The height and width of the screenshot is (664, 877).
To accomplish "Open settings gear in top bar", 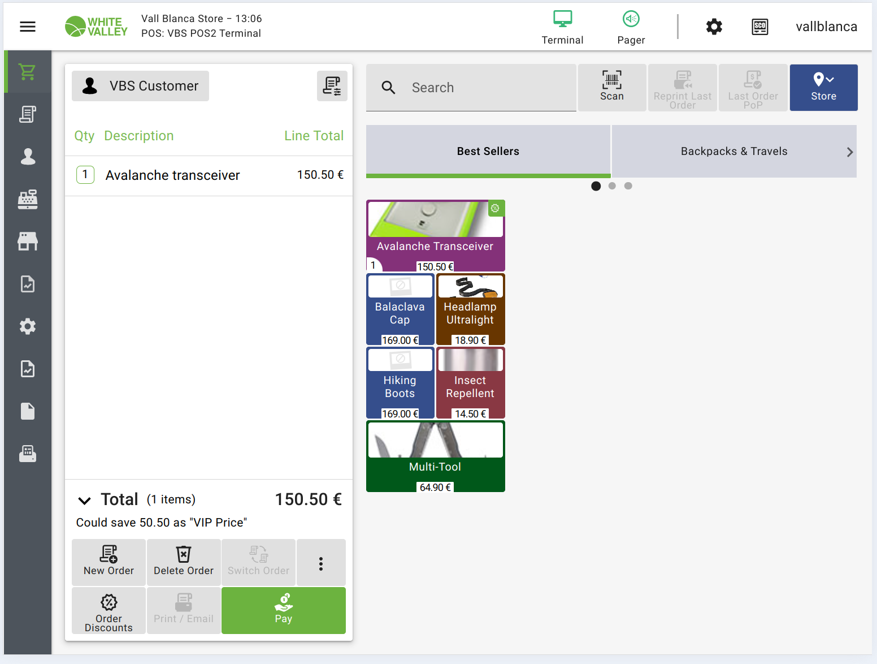I will tap(714, 27).
